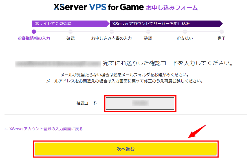Image resolution: width=251 pixels, height=162 pixels.
Task: Click the 次へ進む yellow button
Action: pyautogui.click(x=126, y=149)
